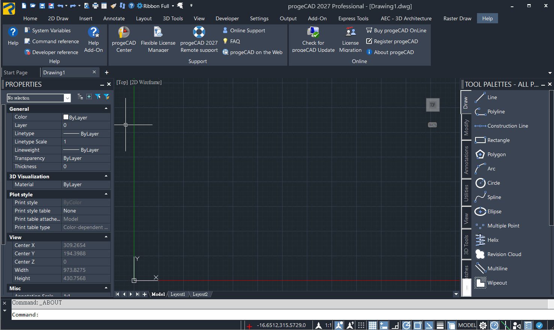Toggle the selection mode icon beside No selection dropdown
554x330 pixels.
80,97
